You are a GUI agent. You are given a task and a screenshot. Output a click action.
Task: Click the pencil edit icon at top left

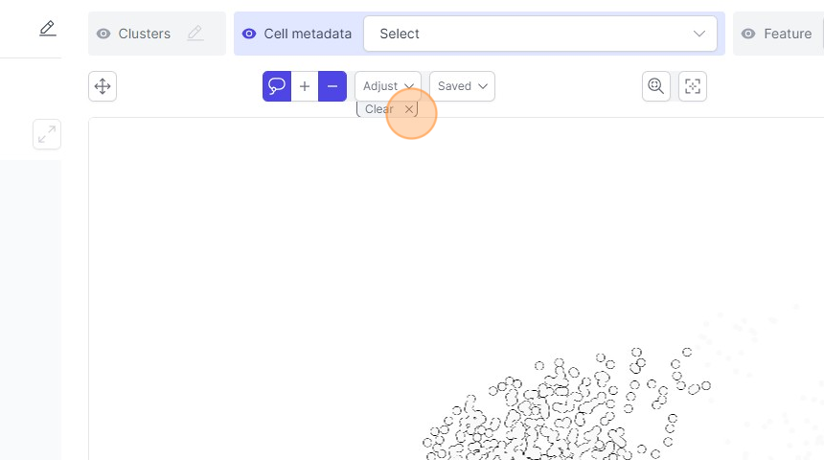coord(47,29)
